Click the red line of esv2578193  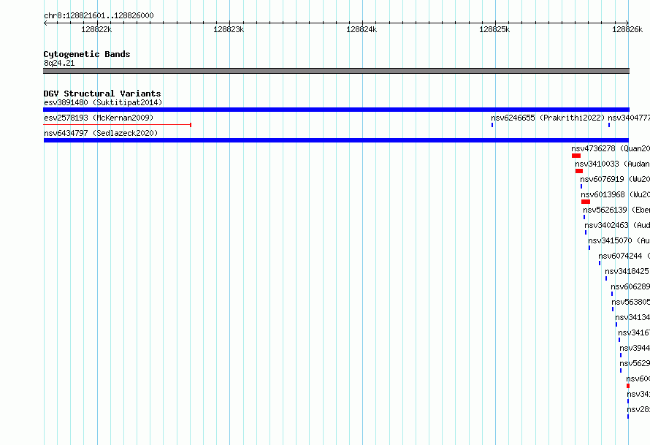(x=118, y=124)
